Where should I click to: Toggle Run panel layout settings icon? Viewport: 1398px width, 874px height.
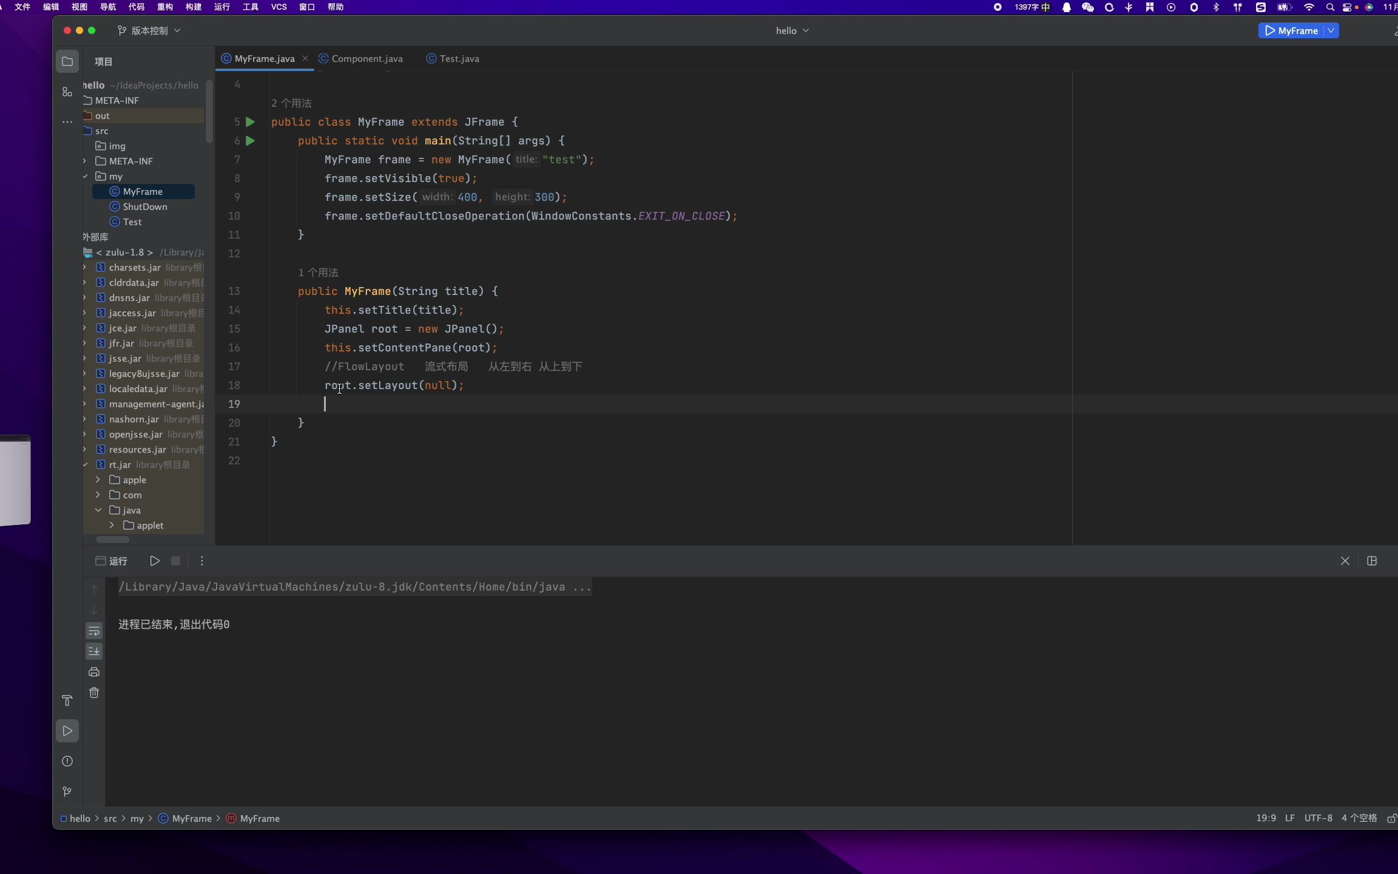pyautogui.click(x=1372, y=561)
